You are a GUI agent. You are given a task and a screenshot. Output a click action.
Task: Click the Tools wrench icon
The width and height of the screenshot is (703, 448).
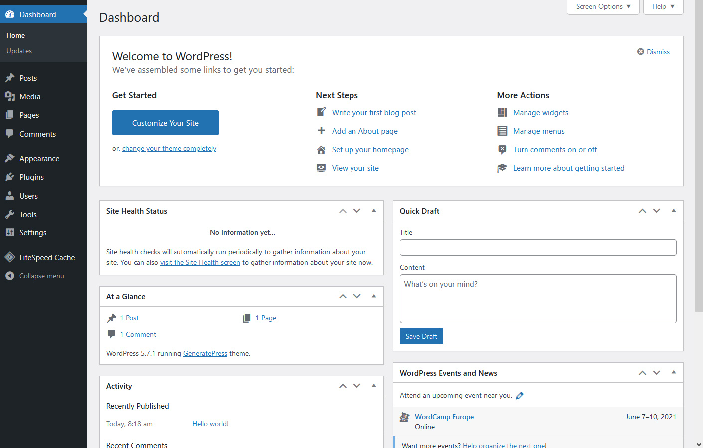(x=10, y=214)
